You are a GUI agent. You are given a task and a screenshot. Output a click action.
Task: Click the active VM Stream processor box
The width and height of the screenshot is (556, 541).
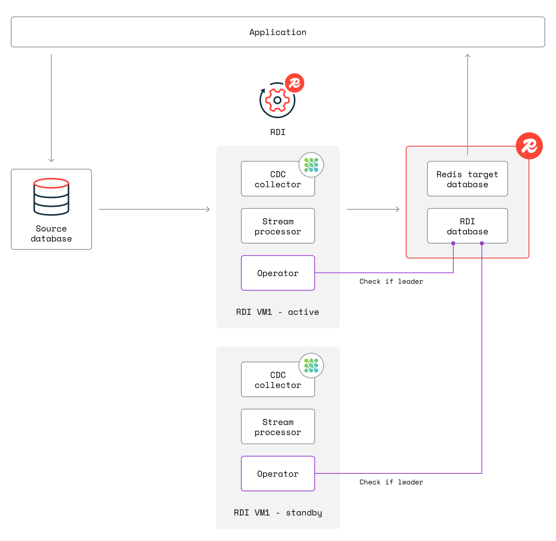tap(278, 226)
